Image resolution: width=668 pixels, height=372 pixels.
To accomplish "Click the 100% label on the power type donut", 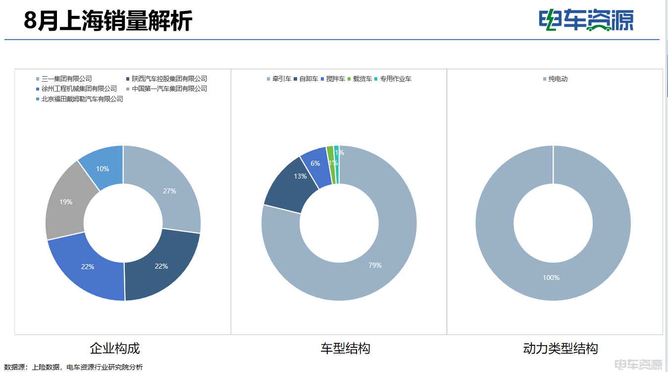I will [x=551, y=278].
